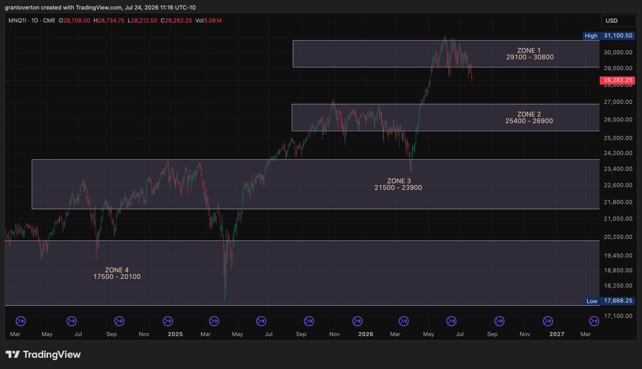Click the 22,600.00 price axis label
Screen dimensions: 642x369
pyautogui.click(x=618, y=185)
